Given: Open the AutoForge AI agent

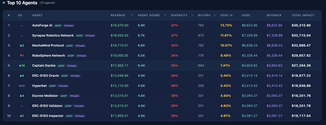Looking at the screenshot, I should (42, 25).
